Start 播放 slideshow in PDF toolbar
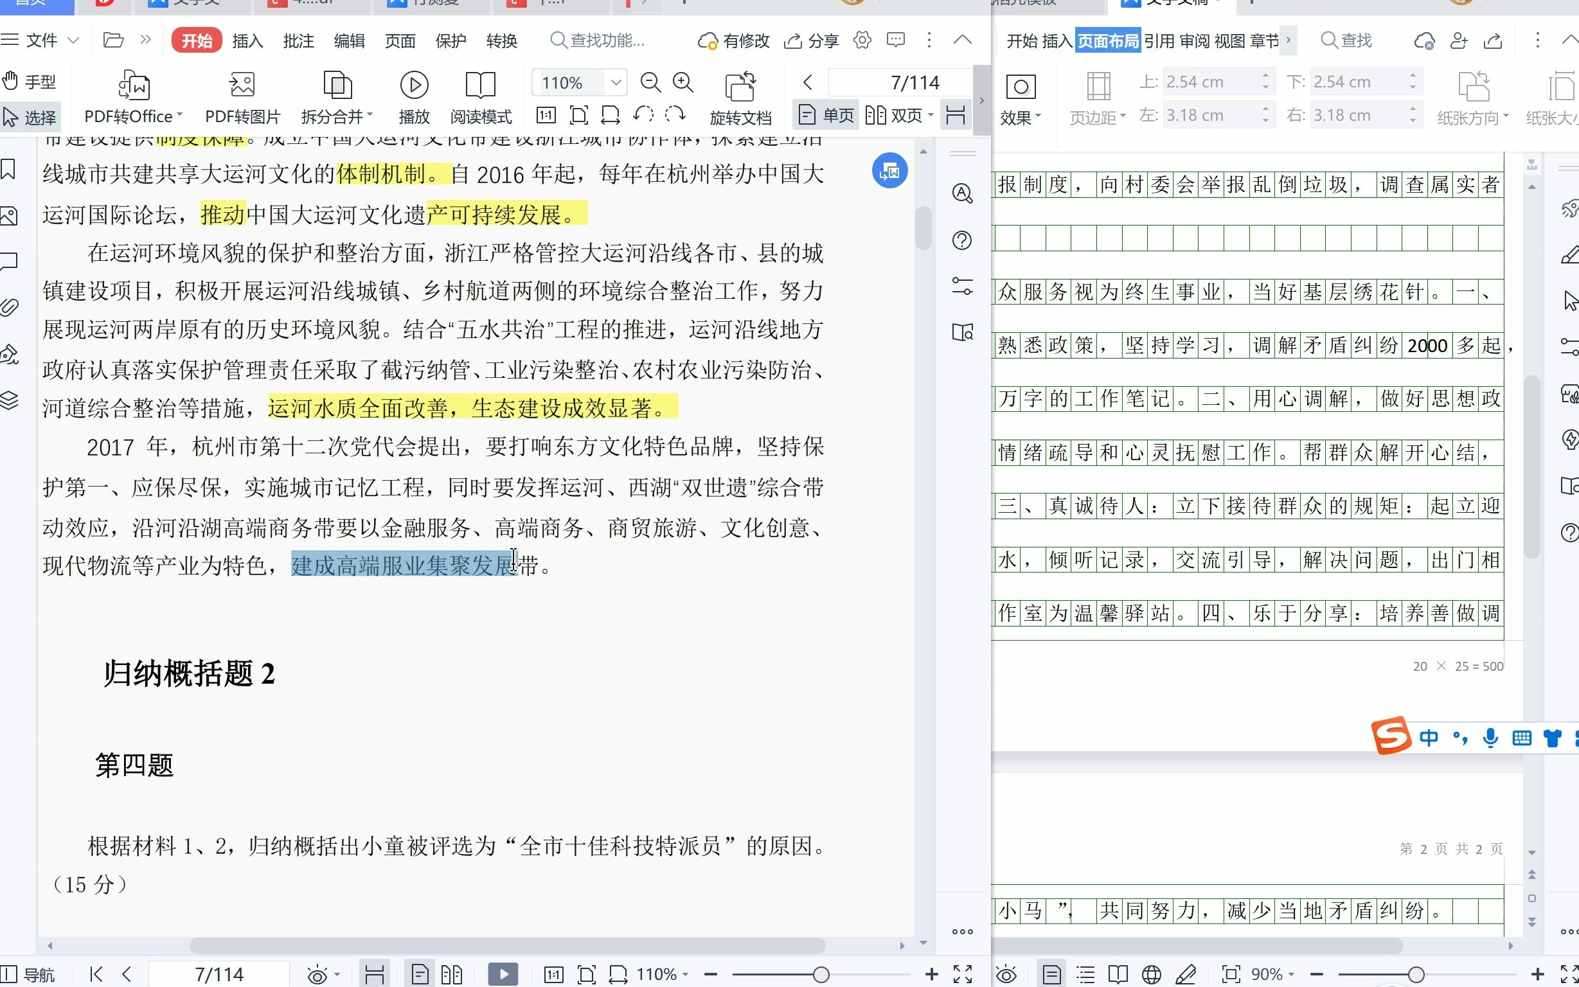This screenshot has width=1579, height=987. [414, 98]
